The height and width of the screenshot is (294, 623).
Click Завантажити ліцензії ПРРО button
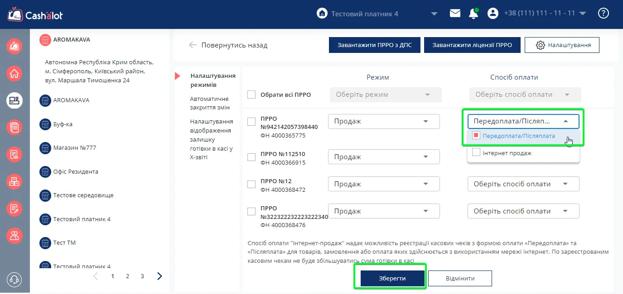tap(472, 45)
